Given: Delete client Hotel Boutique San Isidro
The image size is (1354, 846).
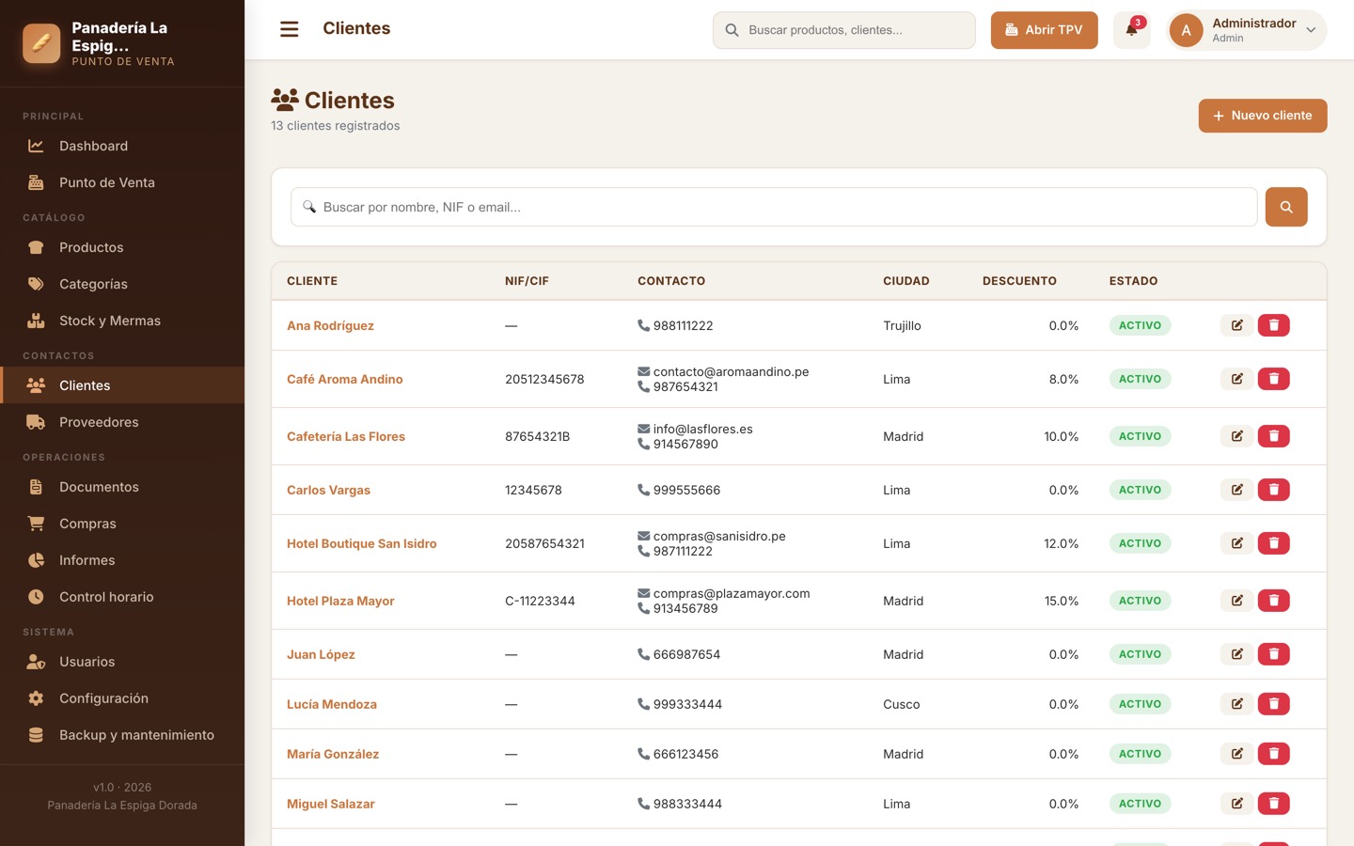Looking at the screenshot, I should 1273,543.
